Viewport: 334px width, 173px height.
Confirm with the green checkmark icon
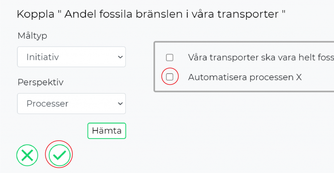[59, 155]
